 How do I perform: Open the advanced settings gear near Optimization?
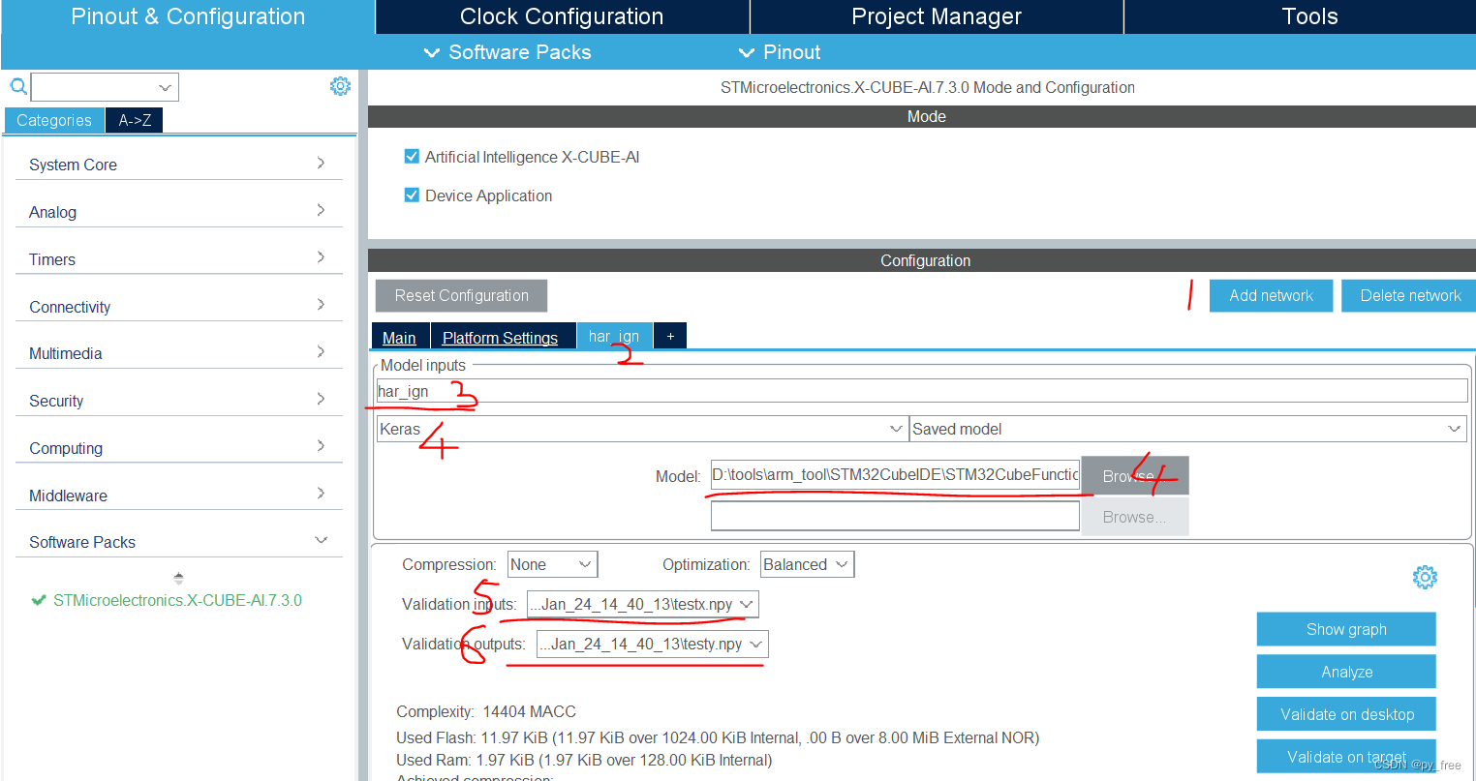(x=1425, y=578)
